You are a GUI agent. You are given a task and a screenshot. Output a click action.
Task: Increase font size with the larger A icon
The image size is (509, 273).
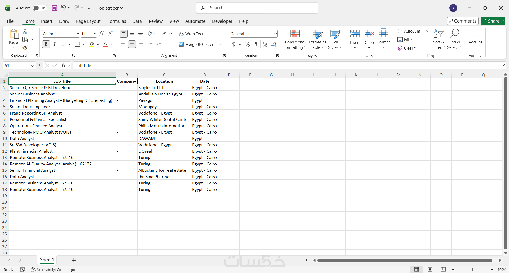click(x=102, y=34)
